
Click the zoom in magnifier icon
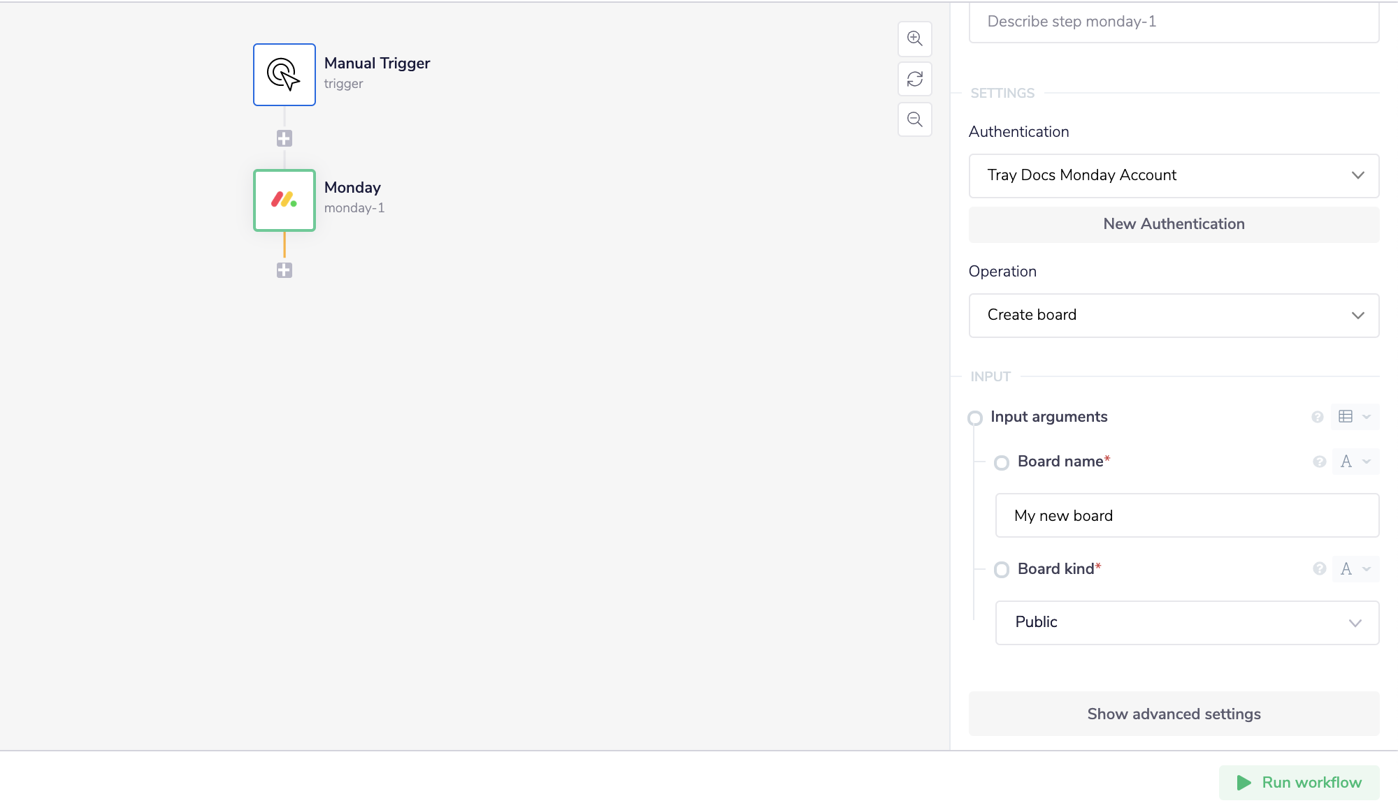(914, 38)
